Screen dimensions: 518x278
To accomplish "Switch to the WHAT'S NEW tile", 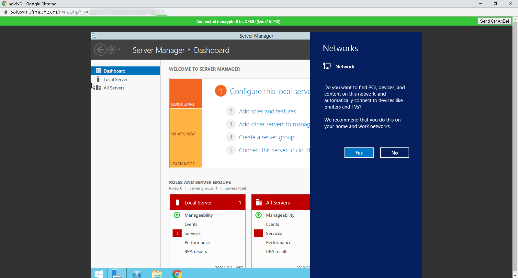I will pos(186,123).
